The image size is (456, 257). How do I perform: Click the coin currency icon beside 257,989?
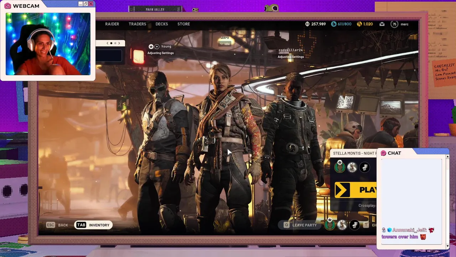point(307,24)
